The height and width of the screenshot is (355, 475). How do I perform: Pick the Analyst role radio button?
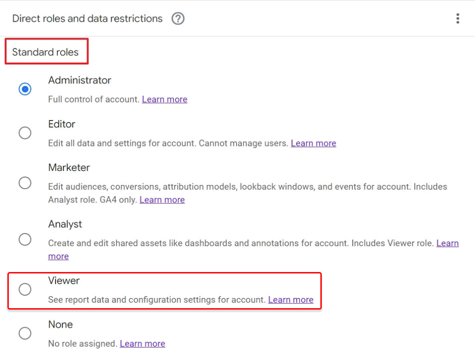[x=25, y=240]
